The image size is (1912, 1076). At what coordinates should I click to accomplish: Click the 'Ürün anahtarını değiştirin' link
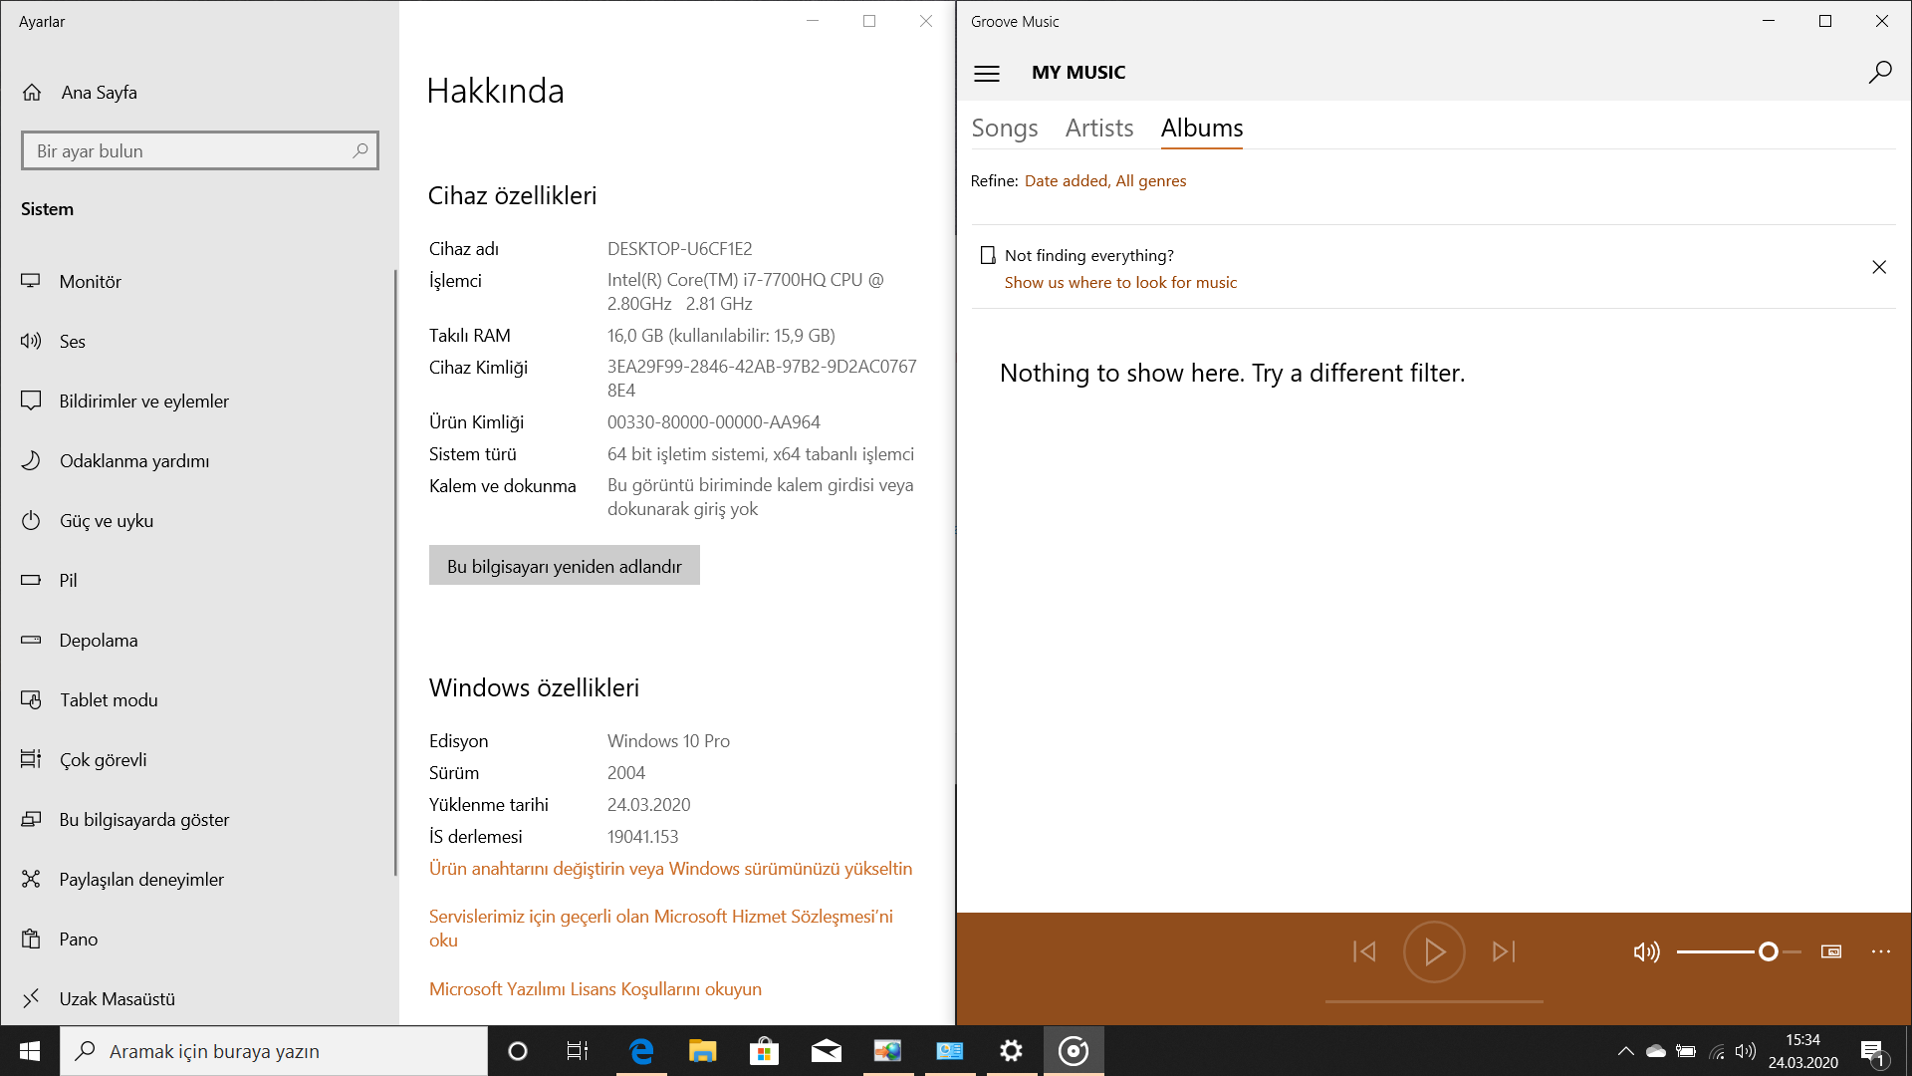pos(670,868)
